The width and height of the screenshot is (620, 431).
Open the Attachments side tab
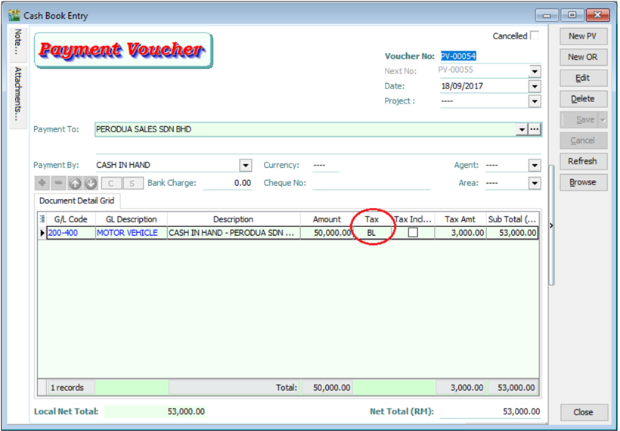(x=18, y=94)
